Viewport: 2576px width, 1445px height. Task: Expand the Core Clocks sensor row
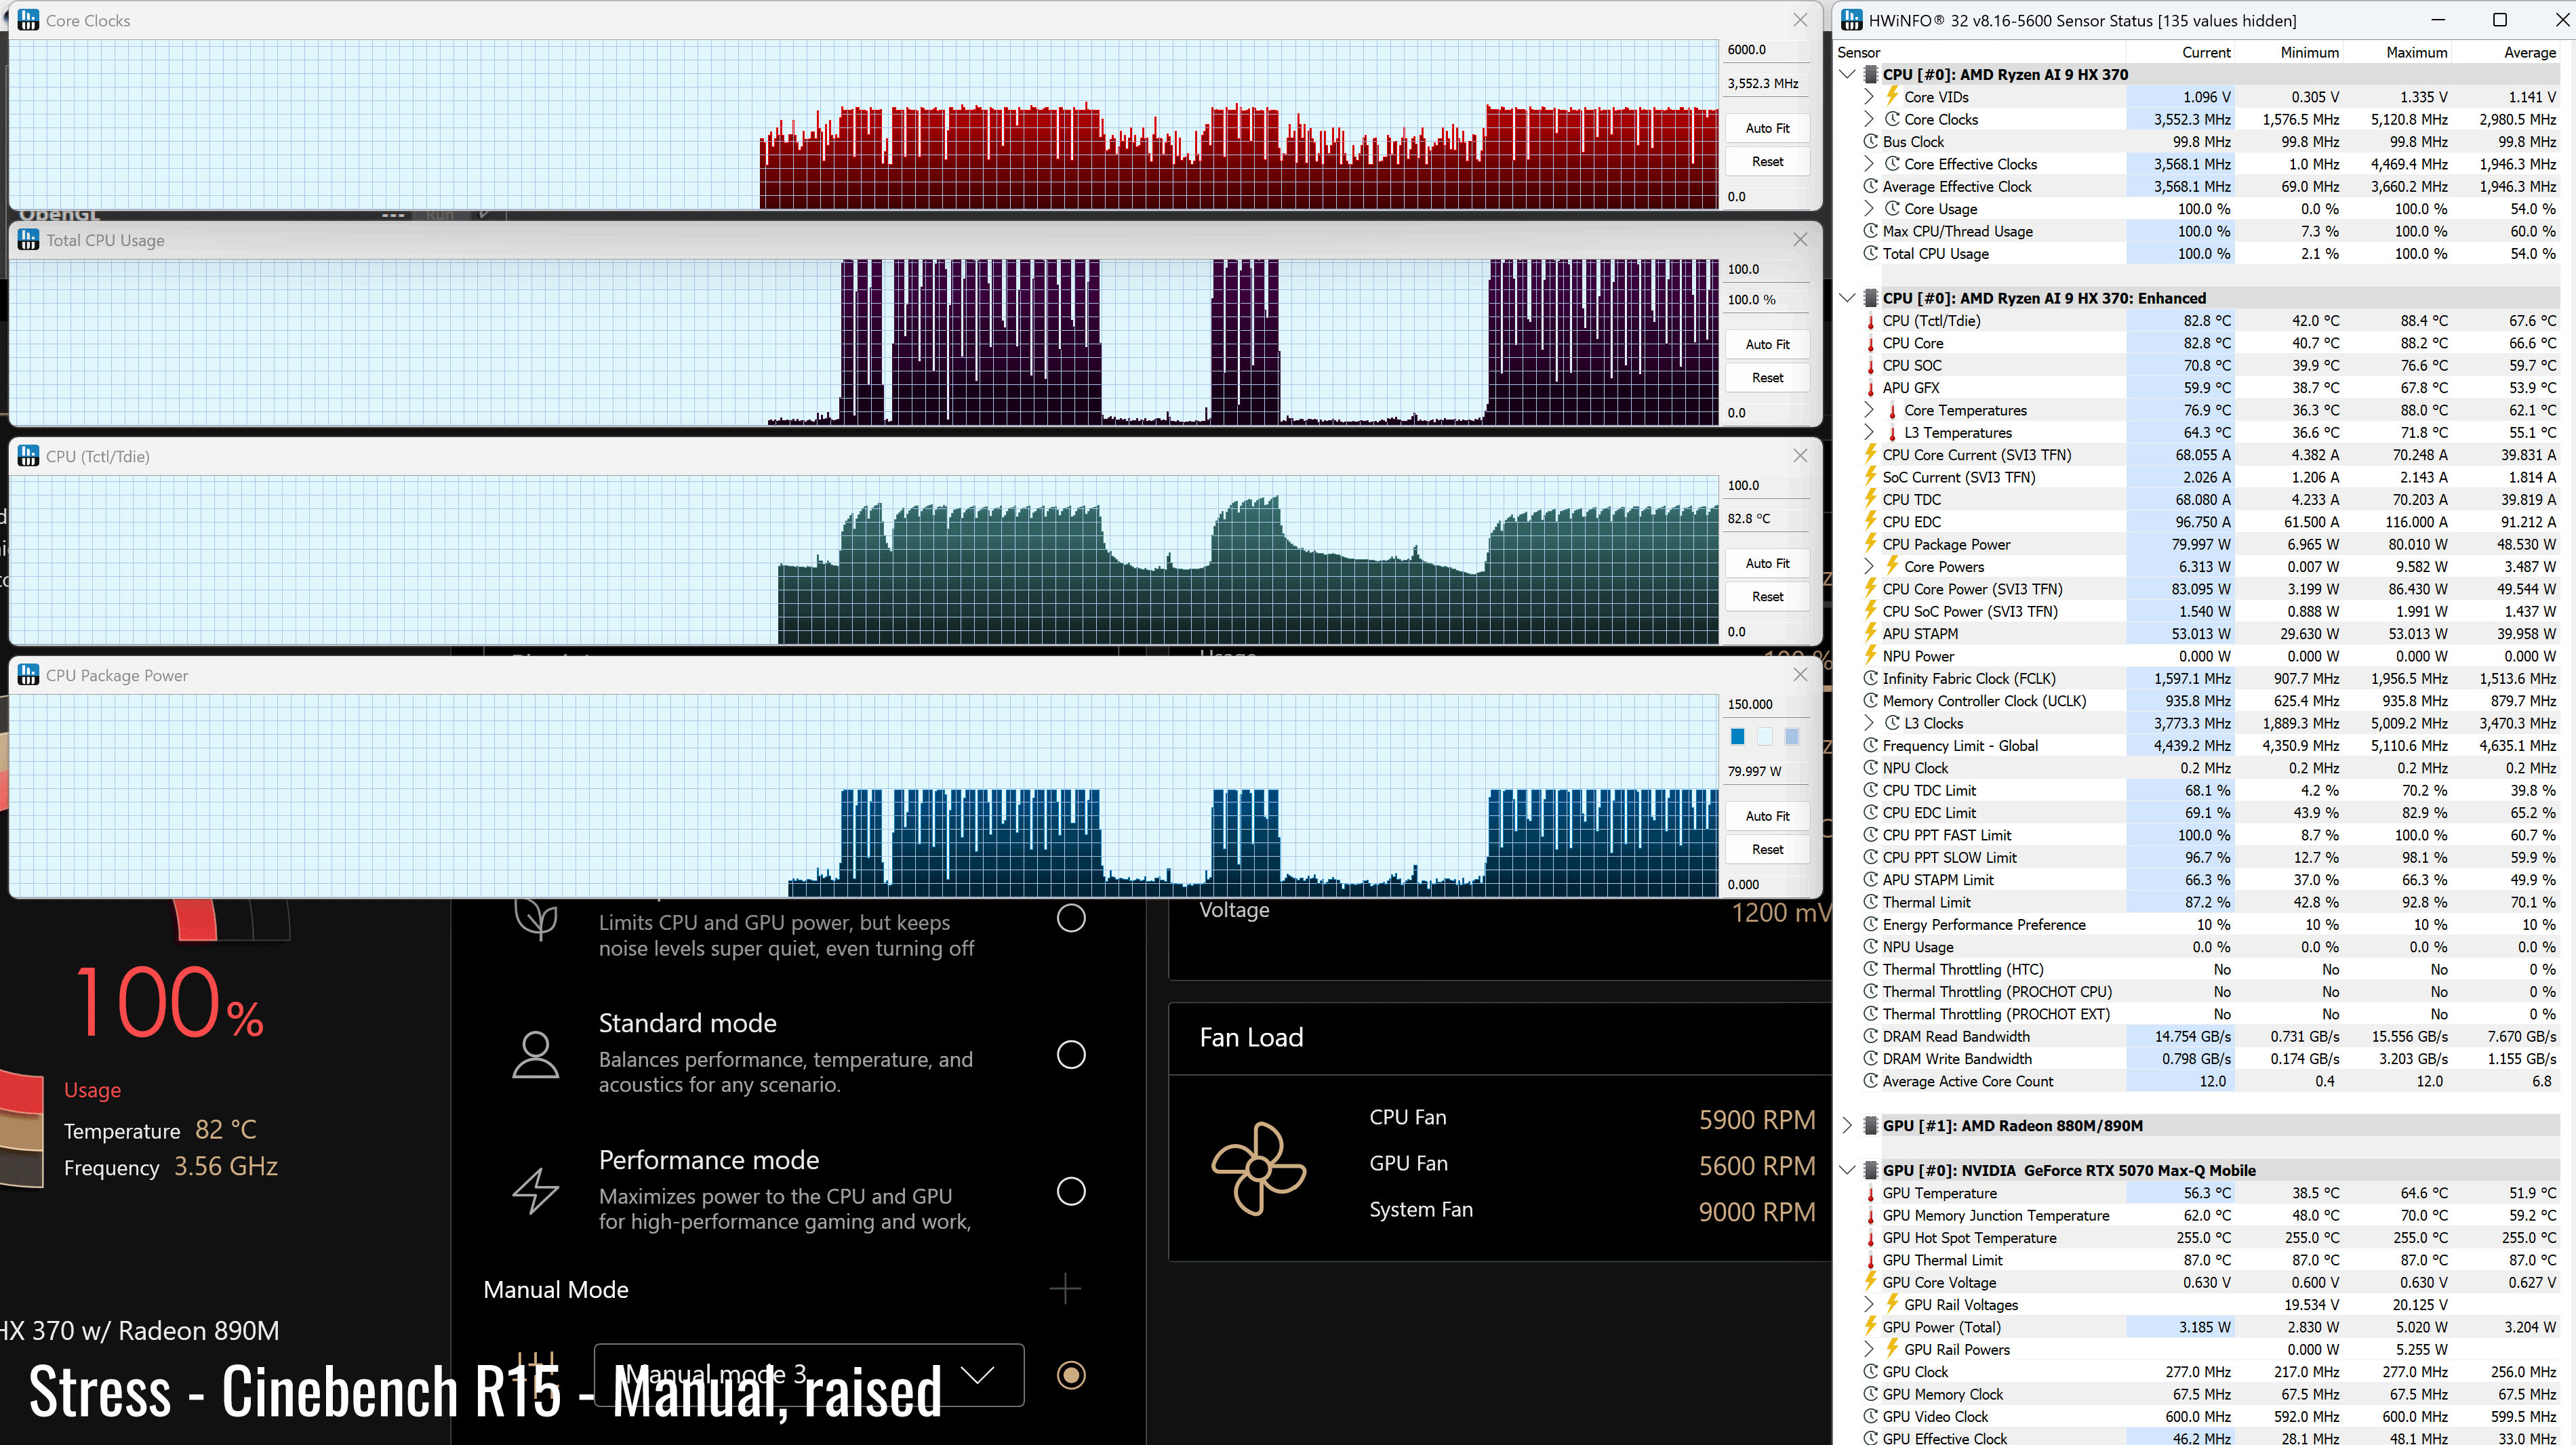[1868, 119]
